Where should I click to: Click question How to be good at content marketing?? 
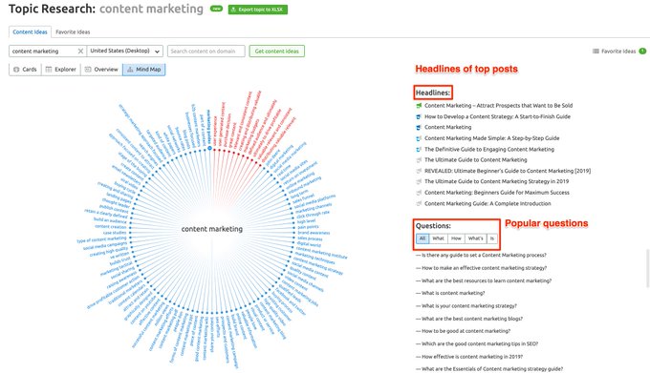(463, 331)
